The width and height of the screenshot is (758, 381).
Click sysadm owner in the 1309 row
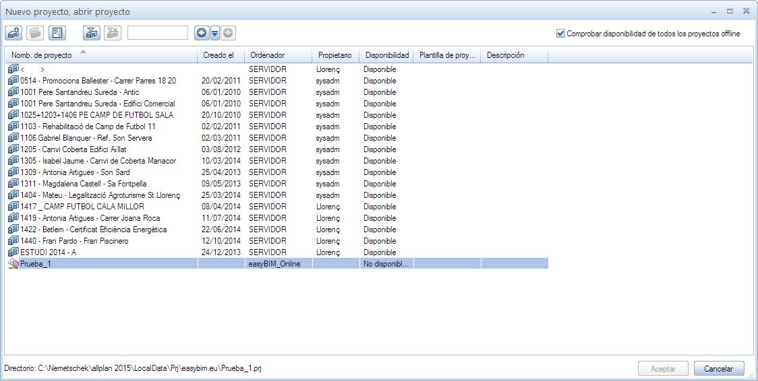(x=328, y=172)
